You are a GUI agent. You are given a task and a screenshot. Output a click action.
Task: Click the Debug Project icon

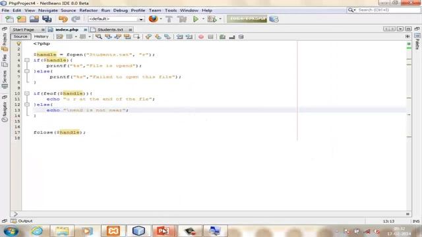point(212,19)
